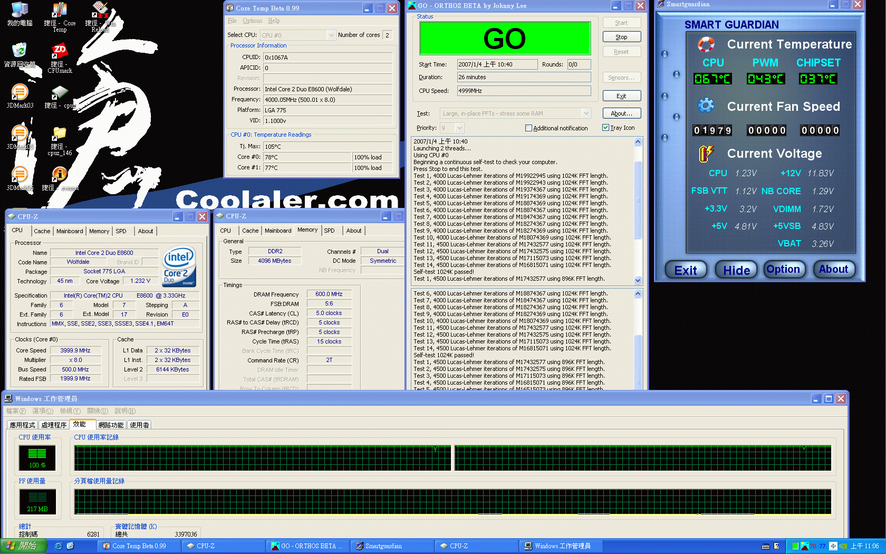Screen dimensions: 886x554
Task: Click the fan speed gear icon in Smart Guardian
Action: point(706,106)
